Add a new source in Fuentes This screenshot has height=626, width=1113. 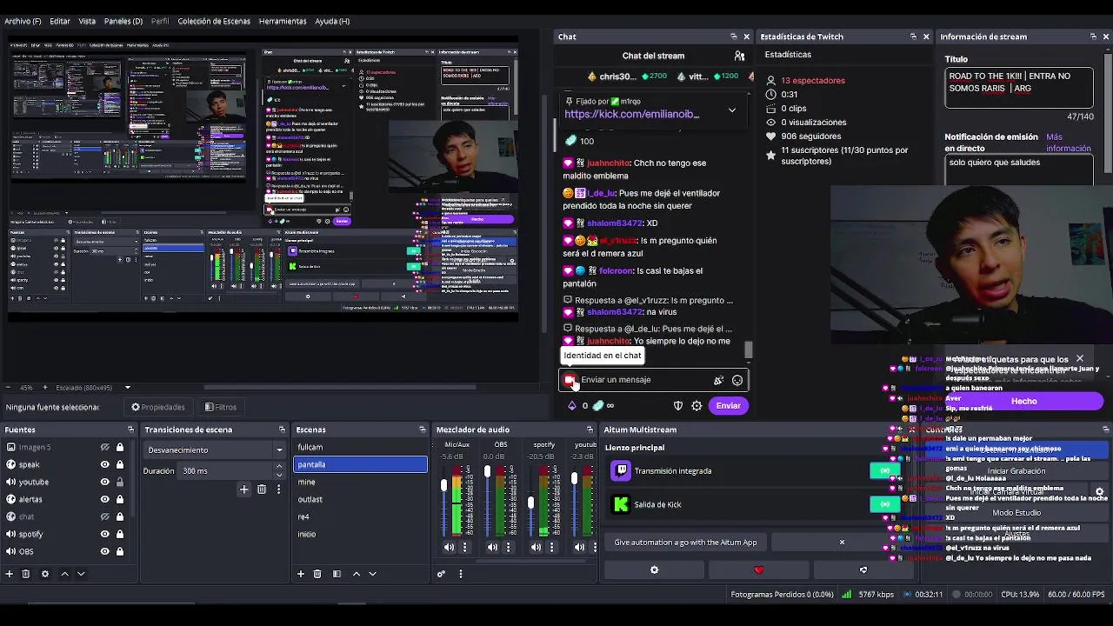pos(9,574)
